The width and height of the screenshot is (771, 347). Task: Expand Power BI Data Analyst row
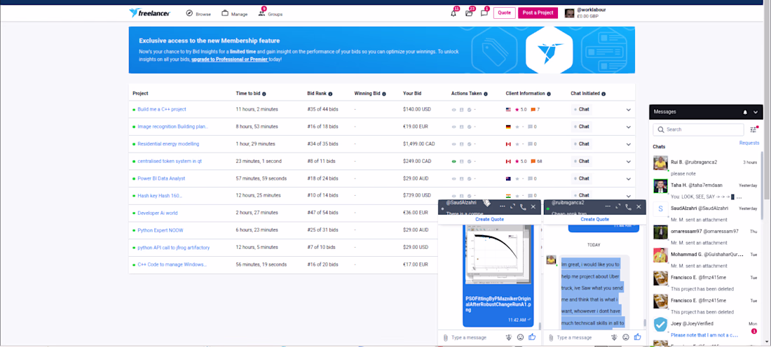629,178
